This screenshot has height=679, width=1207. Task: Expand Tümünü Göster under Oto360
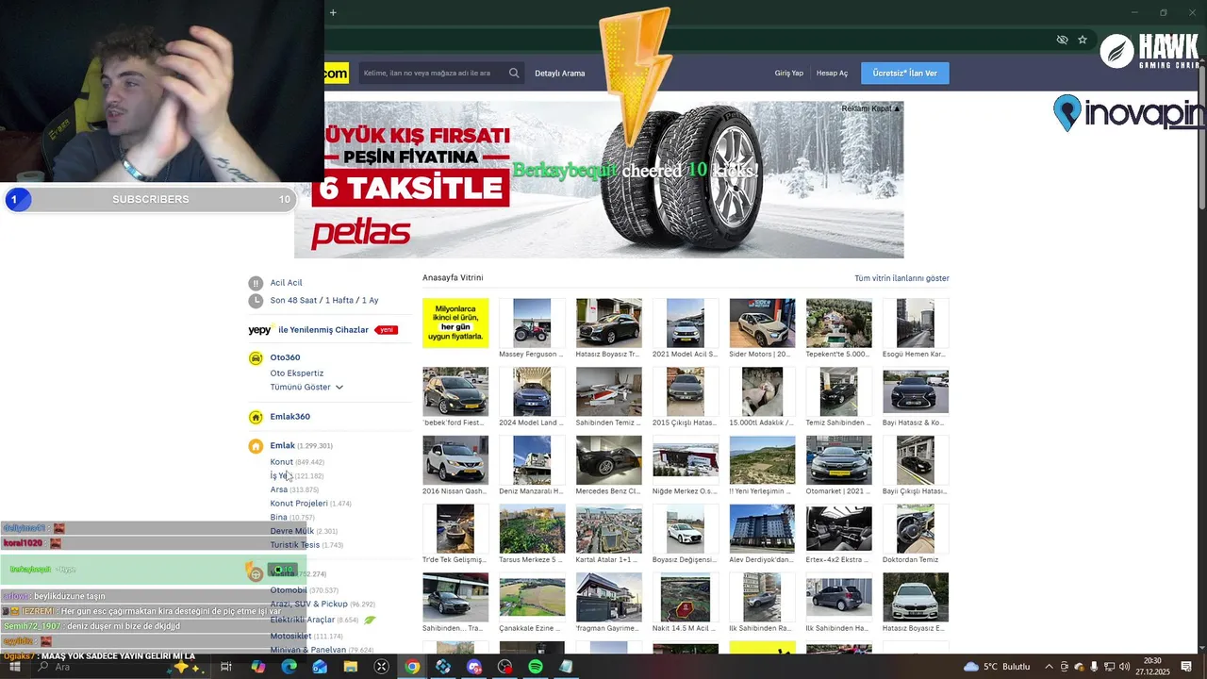pos(306,387)
